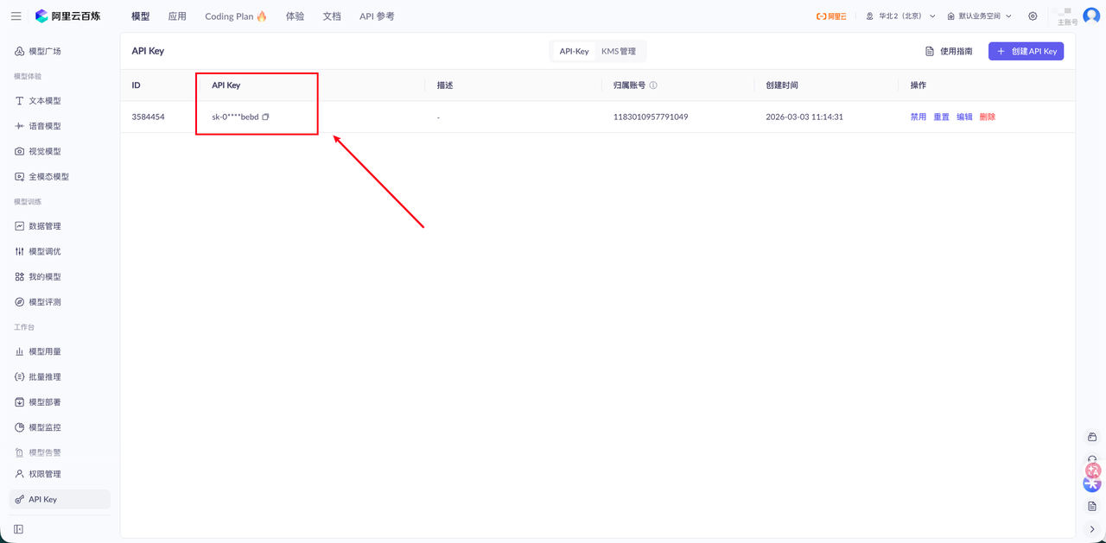The image size is (1106, 543).
Task: Click the right-arrow chevron in floating bar
Action: point(1092,529)
